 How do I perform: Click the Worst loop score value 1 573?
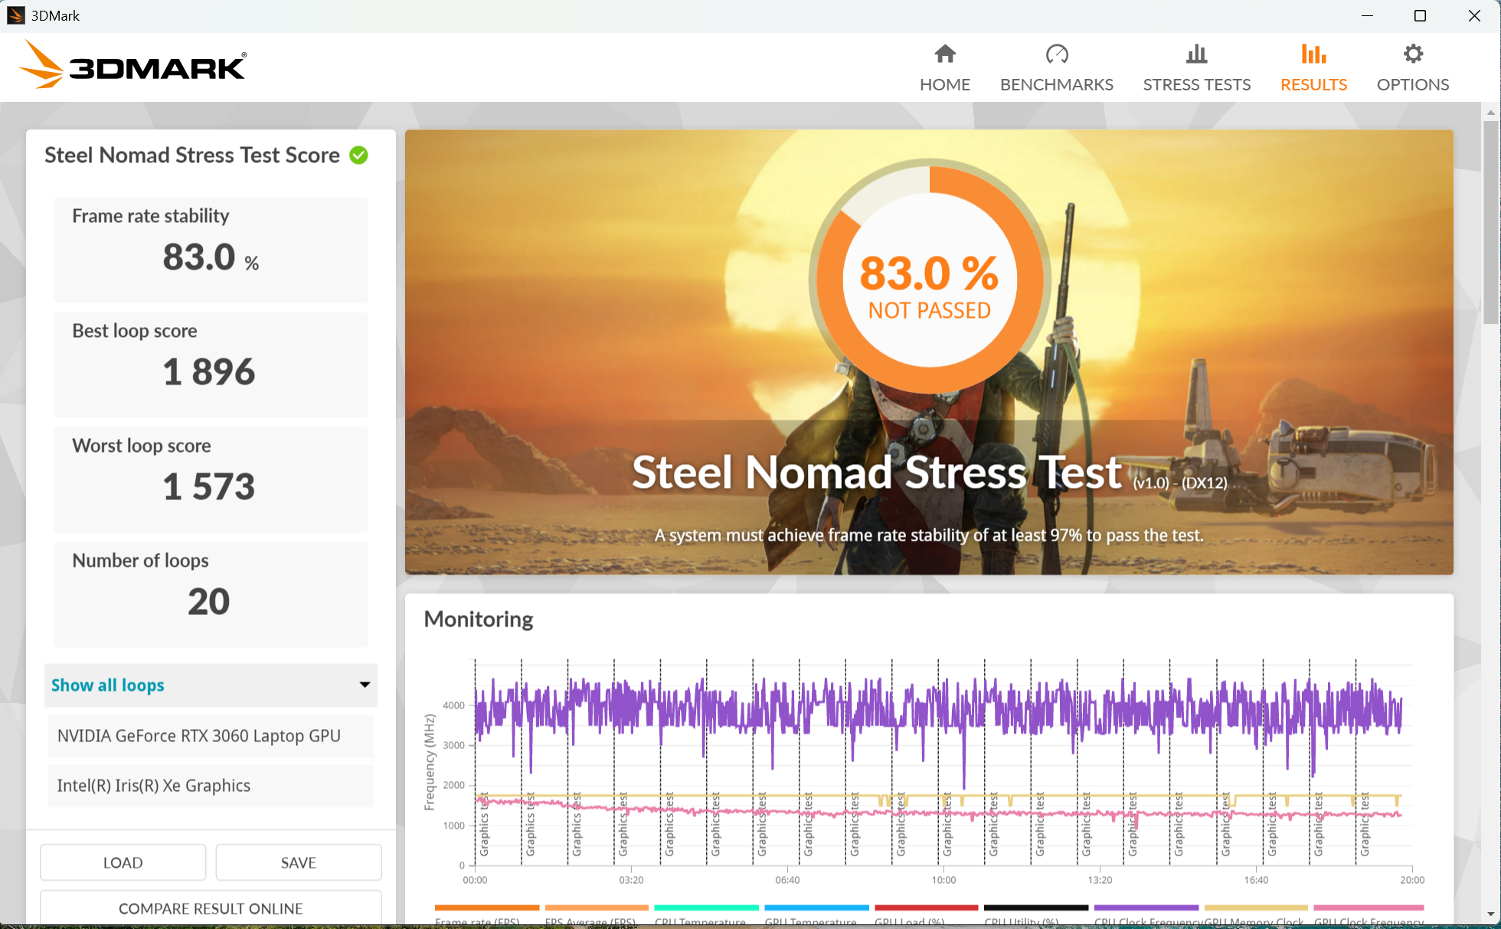208,487
